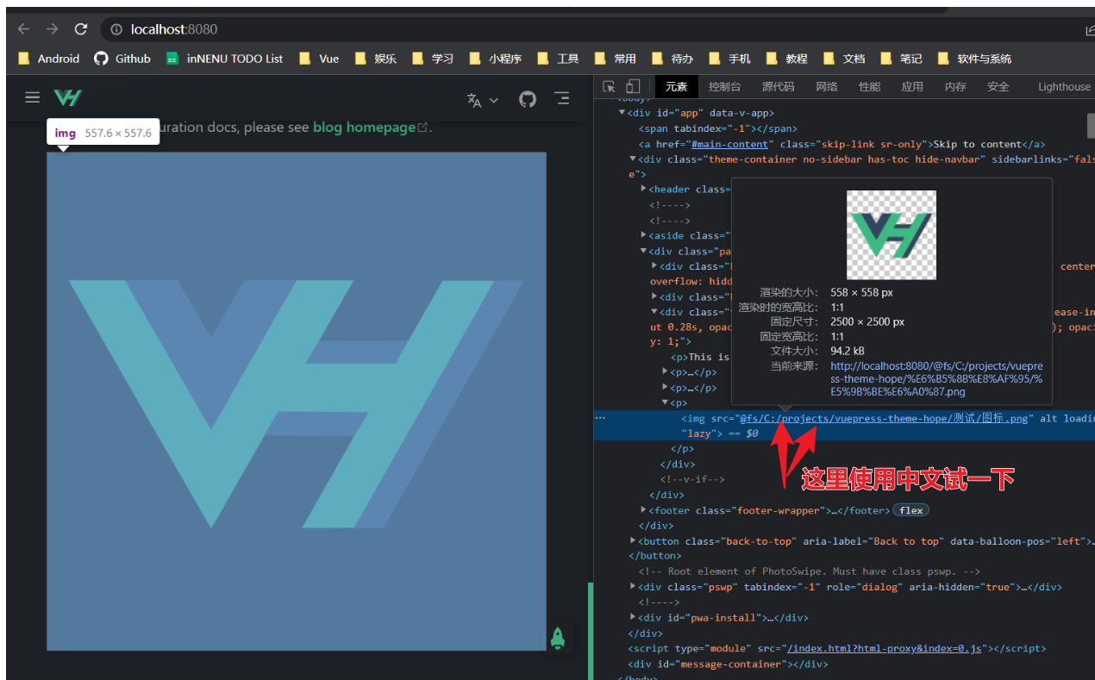
Task: Click the VuePress Hope logo in navbar
Action: point(67,98)
